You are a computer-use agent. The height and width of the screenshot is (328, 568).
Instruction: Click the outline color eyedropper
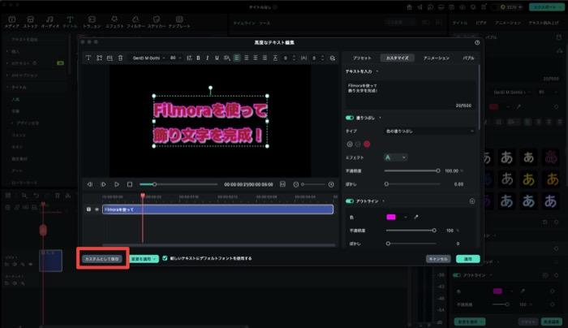(x=415, y=217)
